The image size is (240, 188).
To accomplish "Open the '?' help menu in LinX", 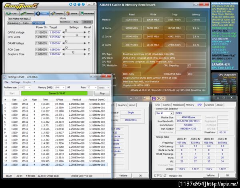I will click(x=34, y=82).
